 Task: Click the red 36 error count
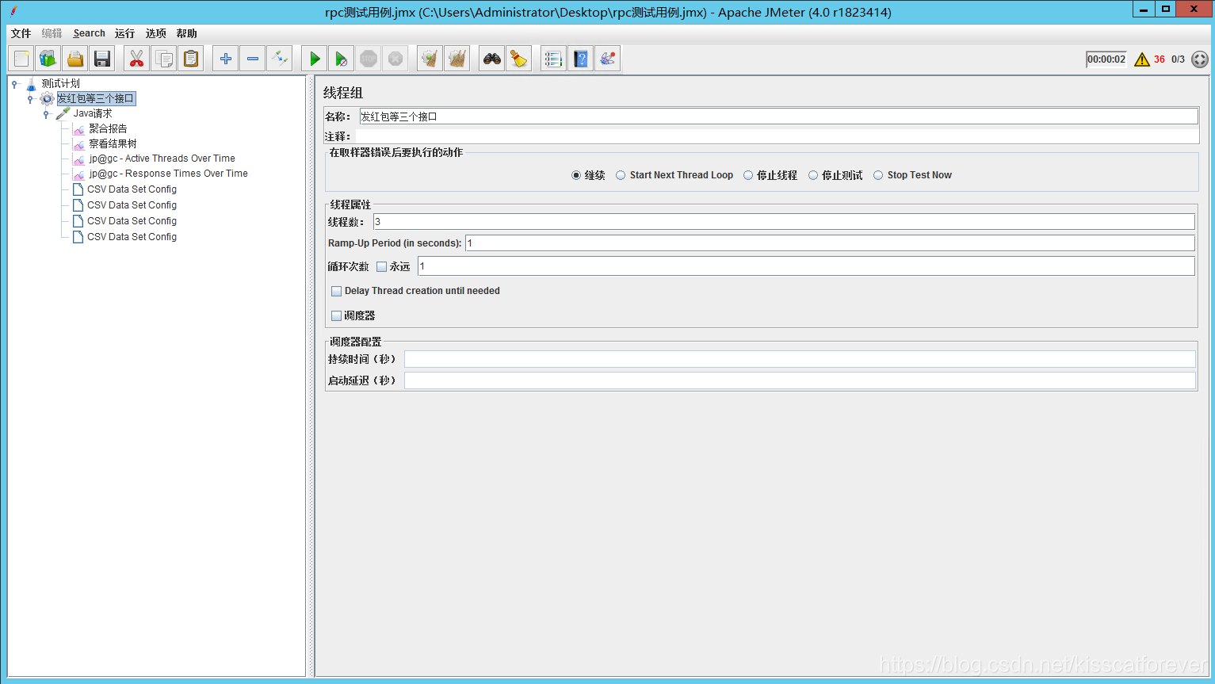1160,59
